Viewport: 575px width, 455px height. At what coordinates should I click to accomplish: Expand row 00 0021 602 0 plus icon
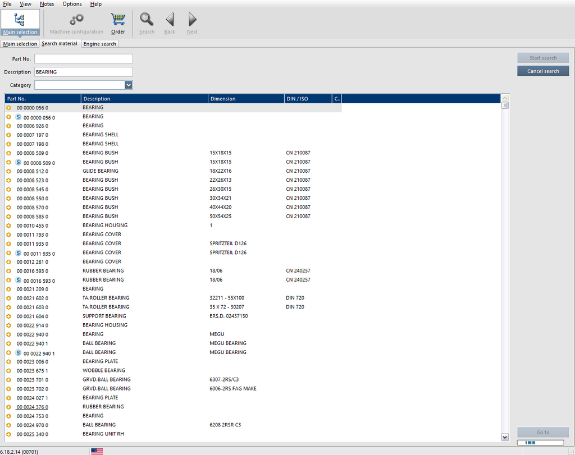coord(9,298)
